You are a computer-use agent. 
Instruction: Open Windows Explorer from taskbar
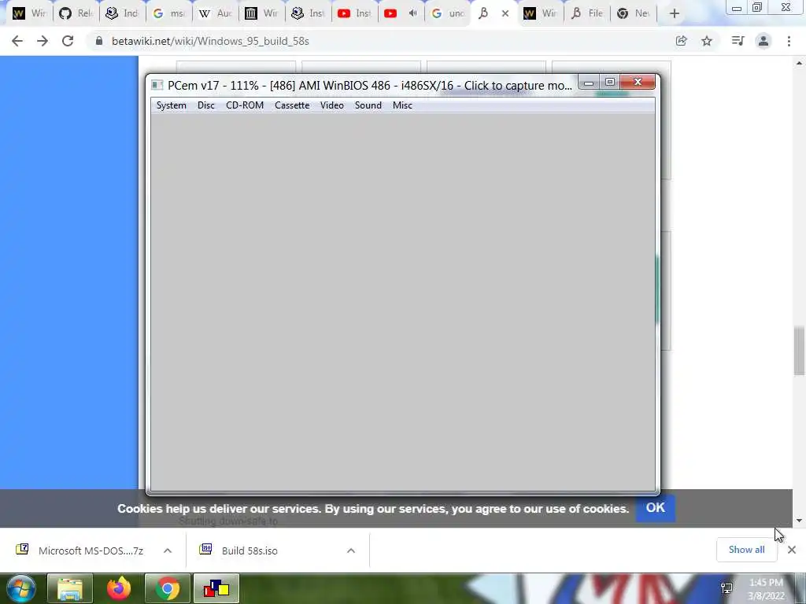pyautogui.click(x=70, y=588)
